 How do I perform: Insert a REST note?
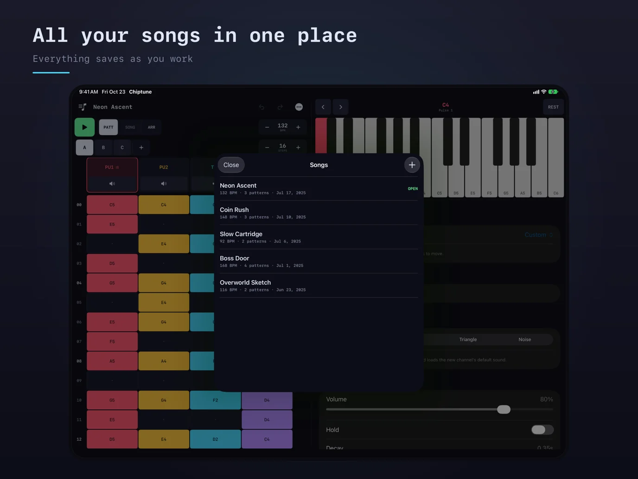[553, 107]
